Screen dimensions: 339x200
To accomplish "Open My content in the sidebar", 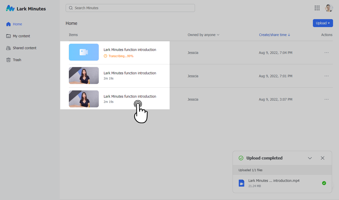I will coord(21,36).
